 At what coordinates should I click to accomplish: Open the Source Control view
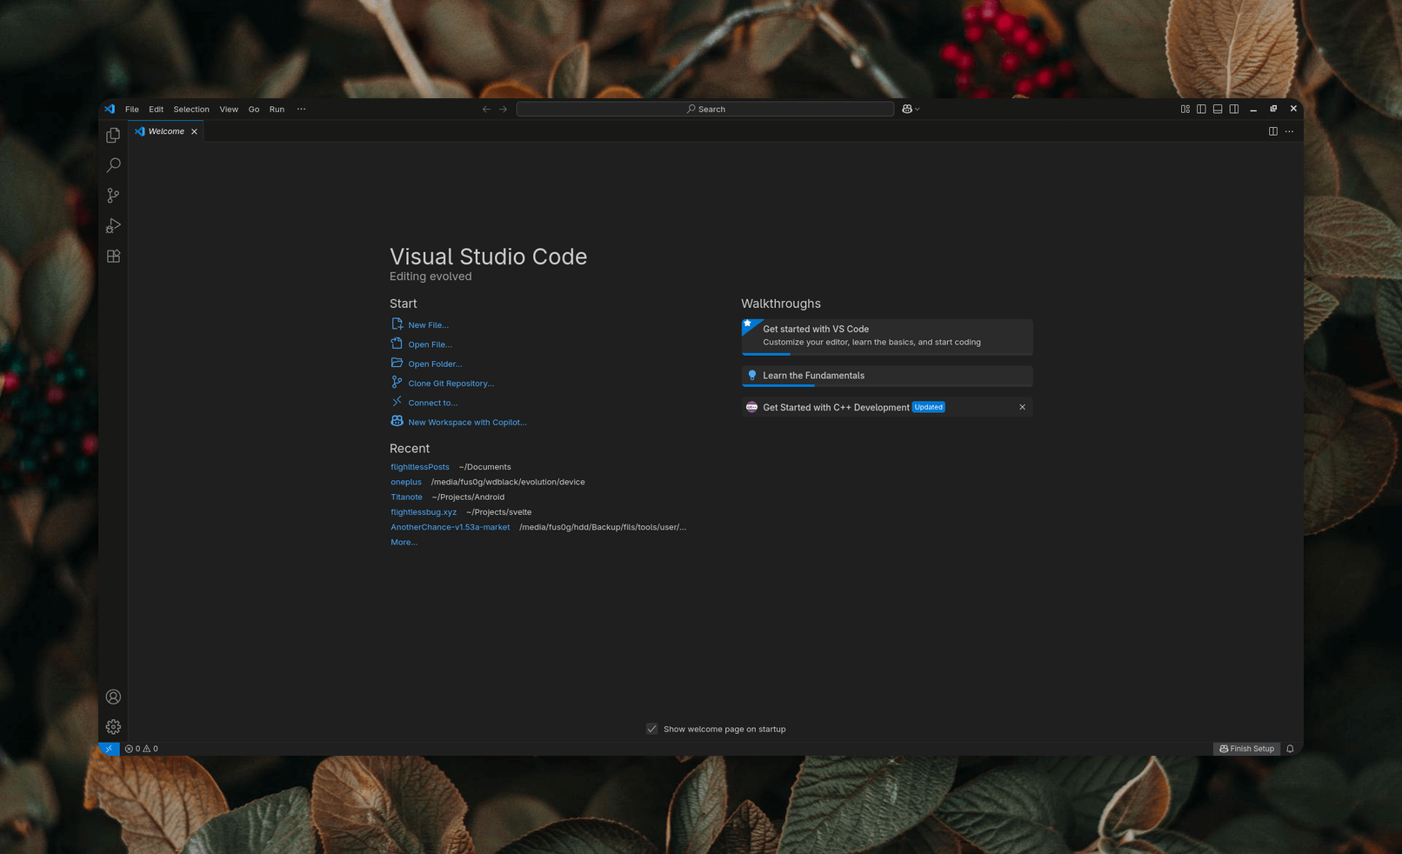pos(113,196)
